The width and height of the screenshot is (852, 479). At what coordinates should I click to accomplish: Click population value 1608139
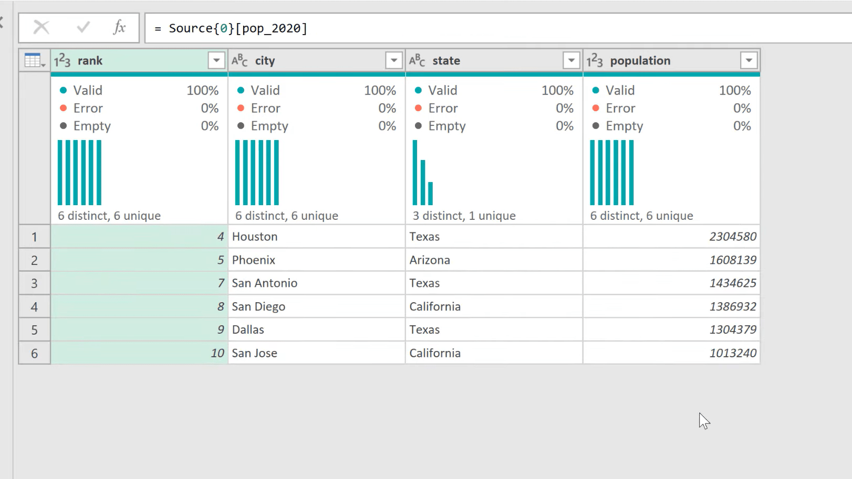pyautogui.click(x=672, y=260)
